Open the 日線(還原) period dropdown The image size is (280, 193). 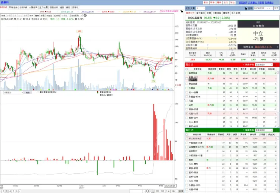pos(76,16)
